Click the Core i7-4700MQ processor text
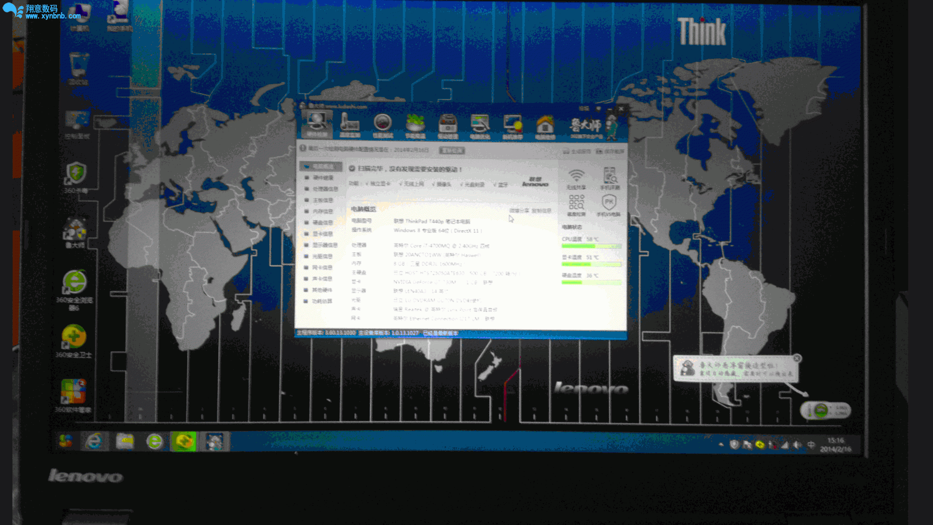The width and height of the screenshot is (933, 525). [441, 245]
